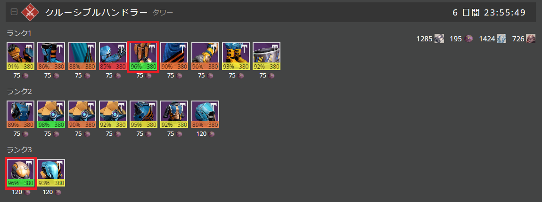Click the Glimmer currency icon beside 1285
Image resolution: width=542 pixels, height=202 pixels.
[x=439, y=39]
